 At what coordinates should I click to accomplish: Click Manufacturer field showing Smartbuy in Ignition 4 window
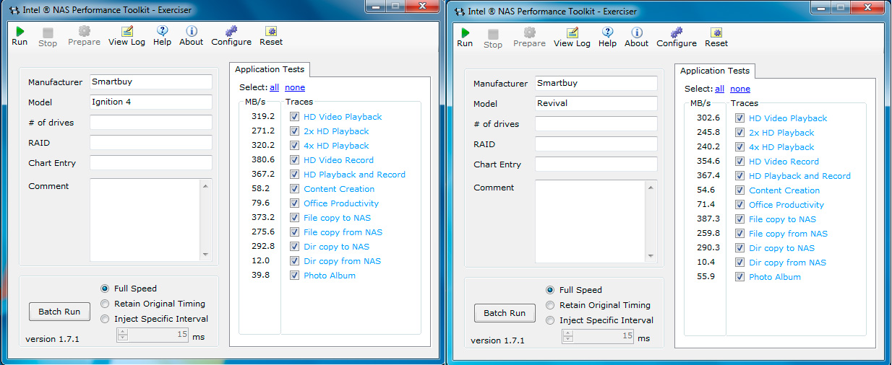pos(151,82)
